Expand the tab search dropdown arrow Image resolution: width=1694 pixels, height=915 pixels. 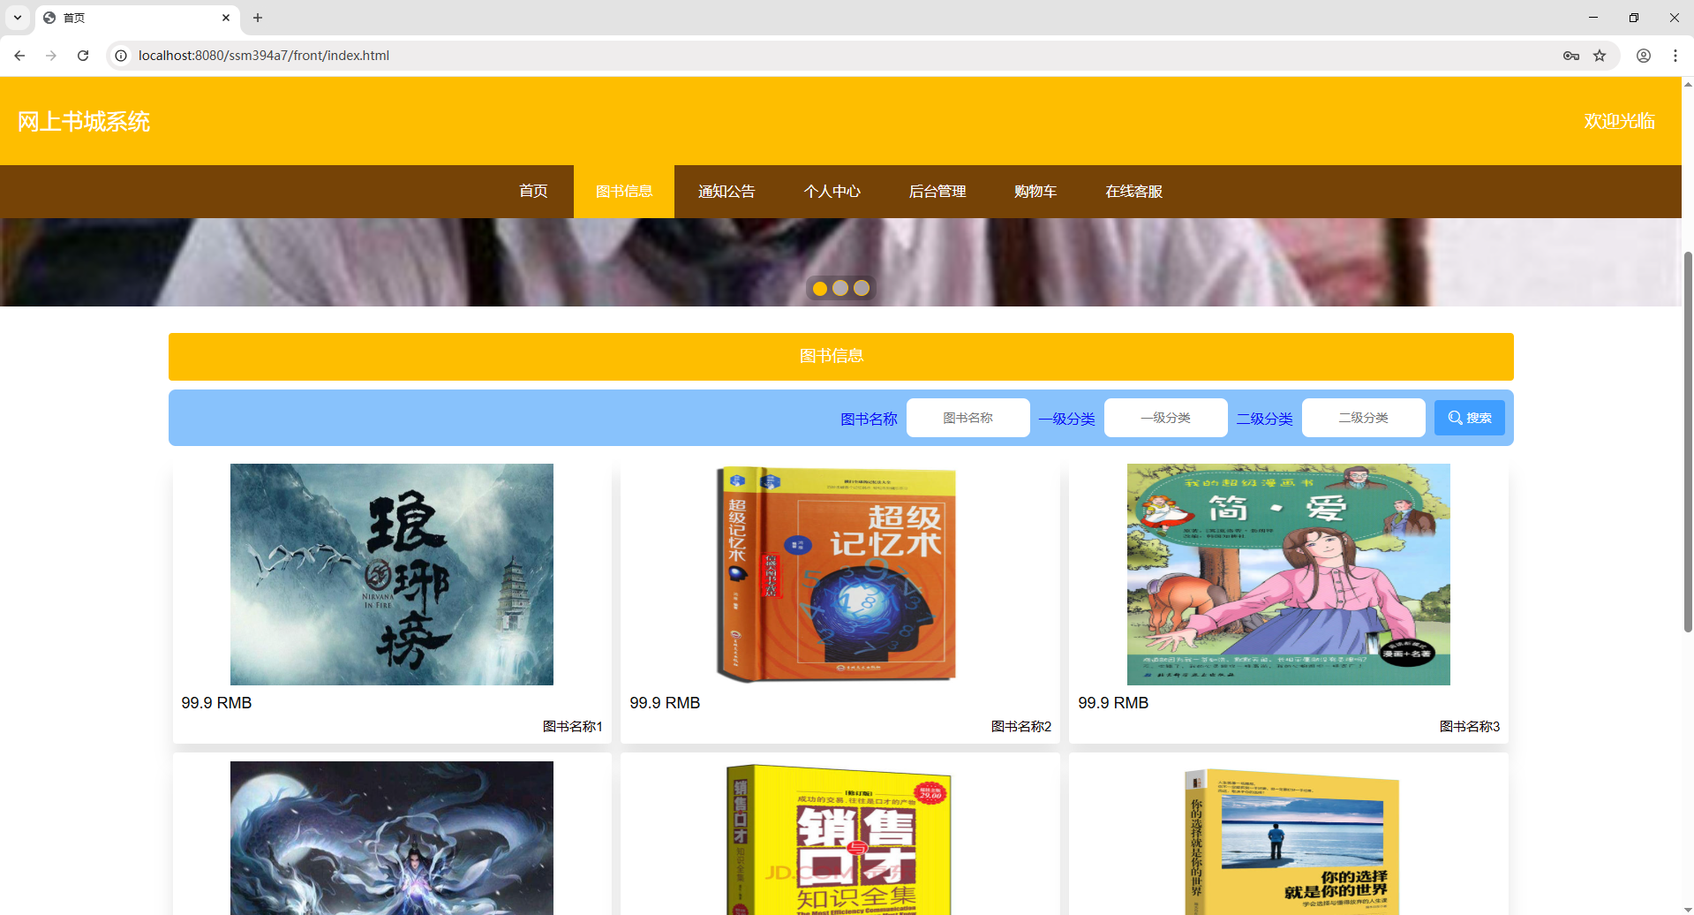pyautogui.click(x=18, y=18)
